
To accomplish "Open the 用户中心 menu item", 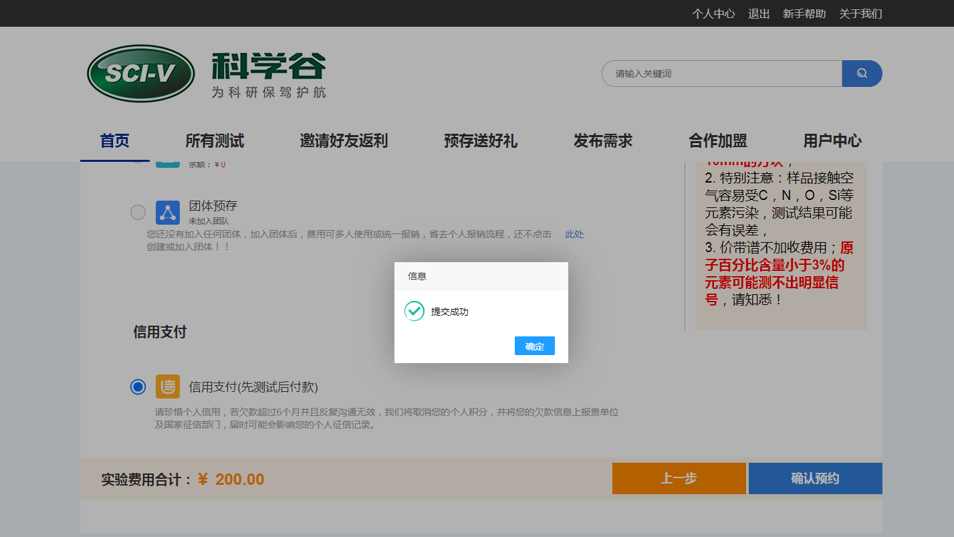I will tap(832, 141).
